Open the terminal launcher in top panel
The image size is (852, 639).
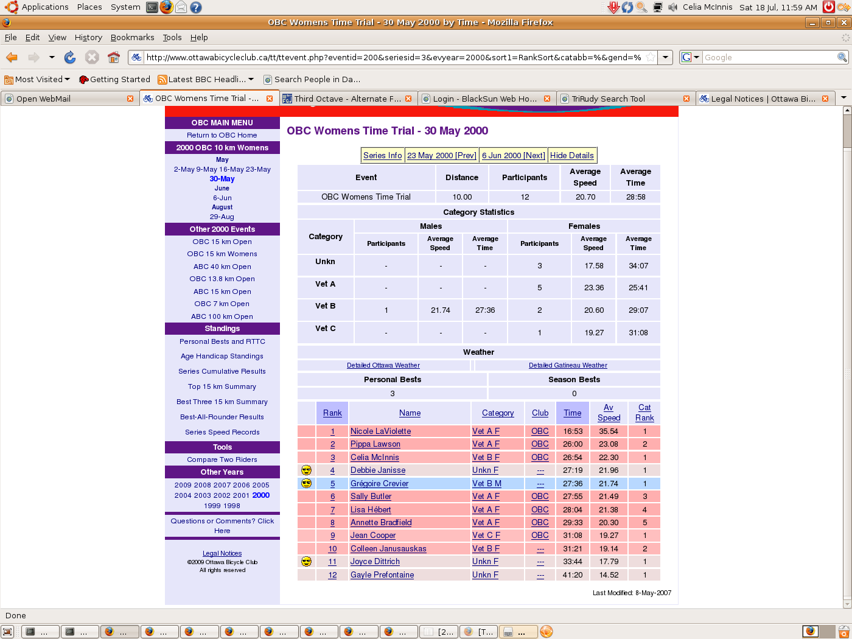coord(152,7)
